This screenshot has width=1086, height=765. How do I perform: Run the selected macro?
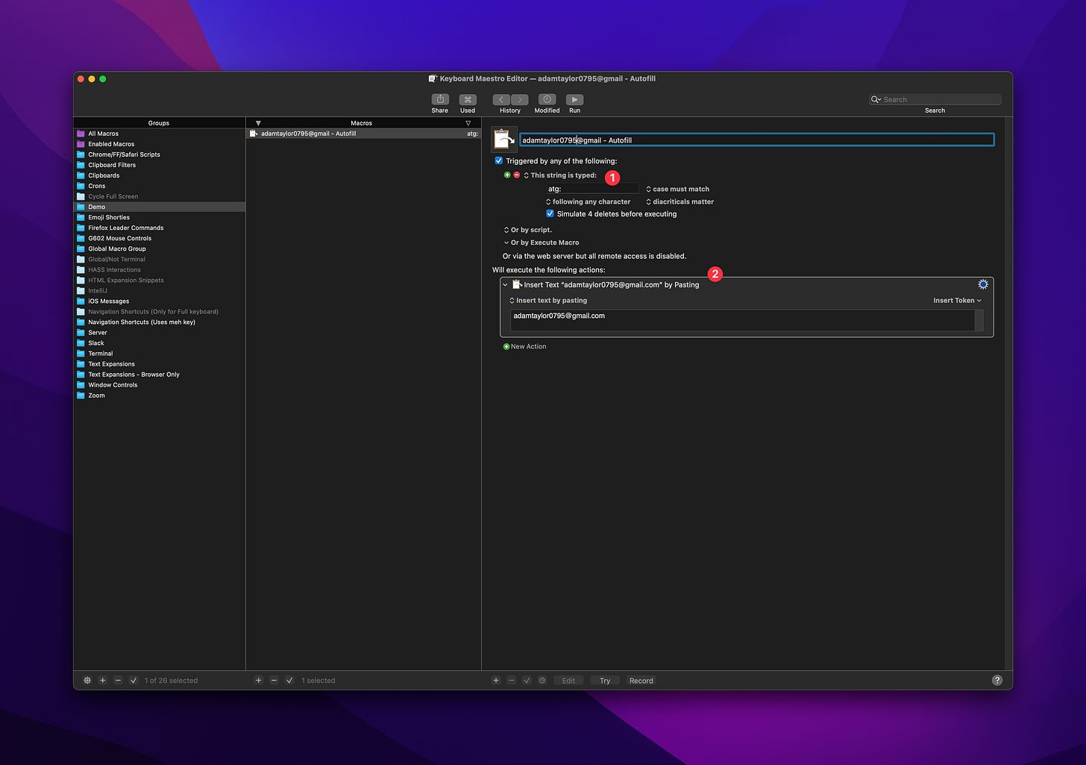(574, 99)
